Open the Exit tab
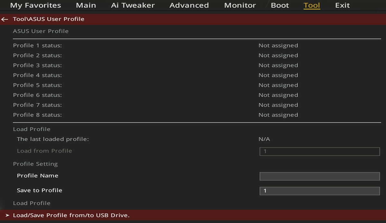 [x=342, y=5]
